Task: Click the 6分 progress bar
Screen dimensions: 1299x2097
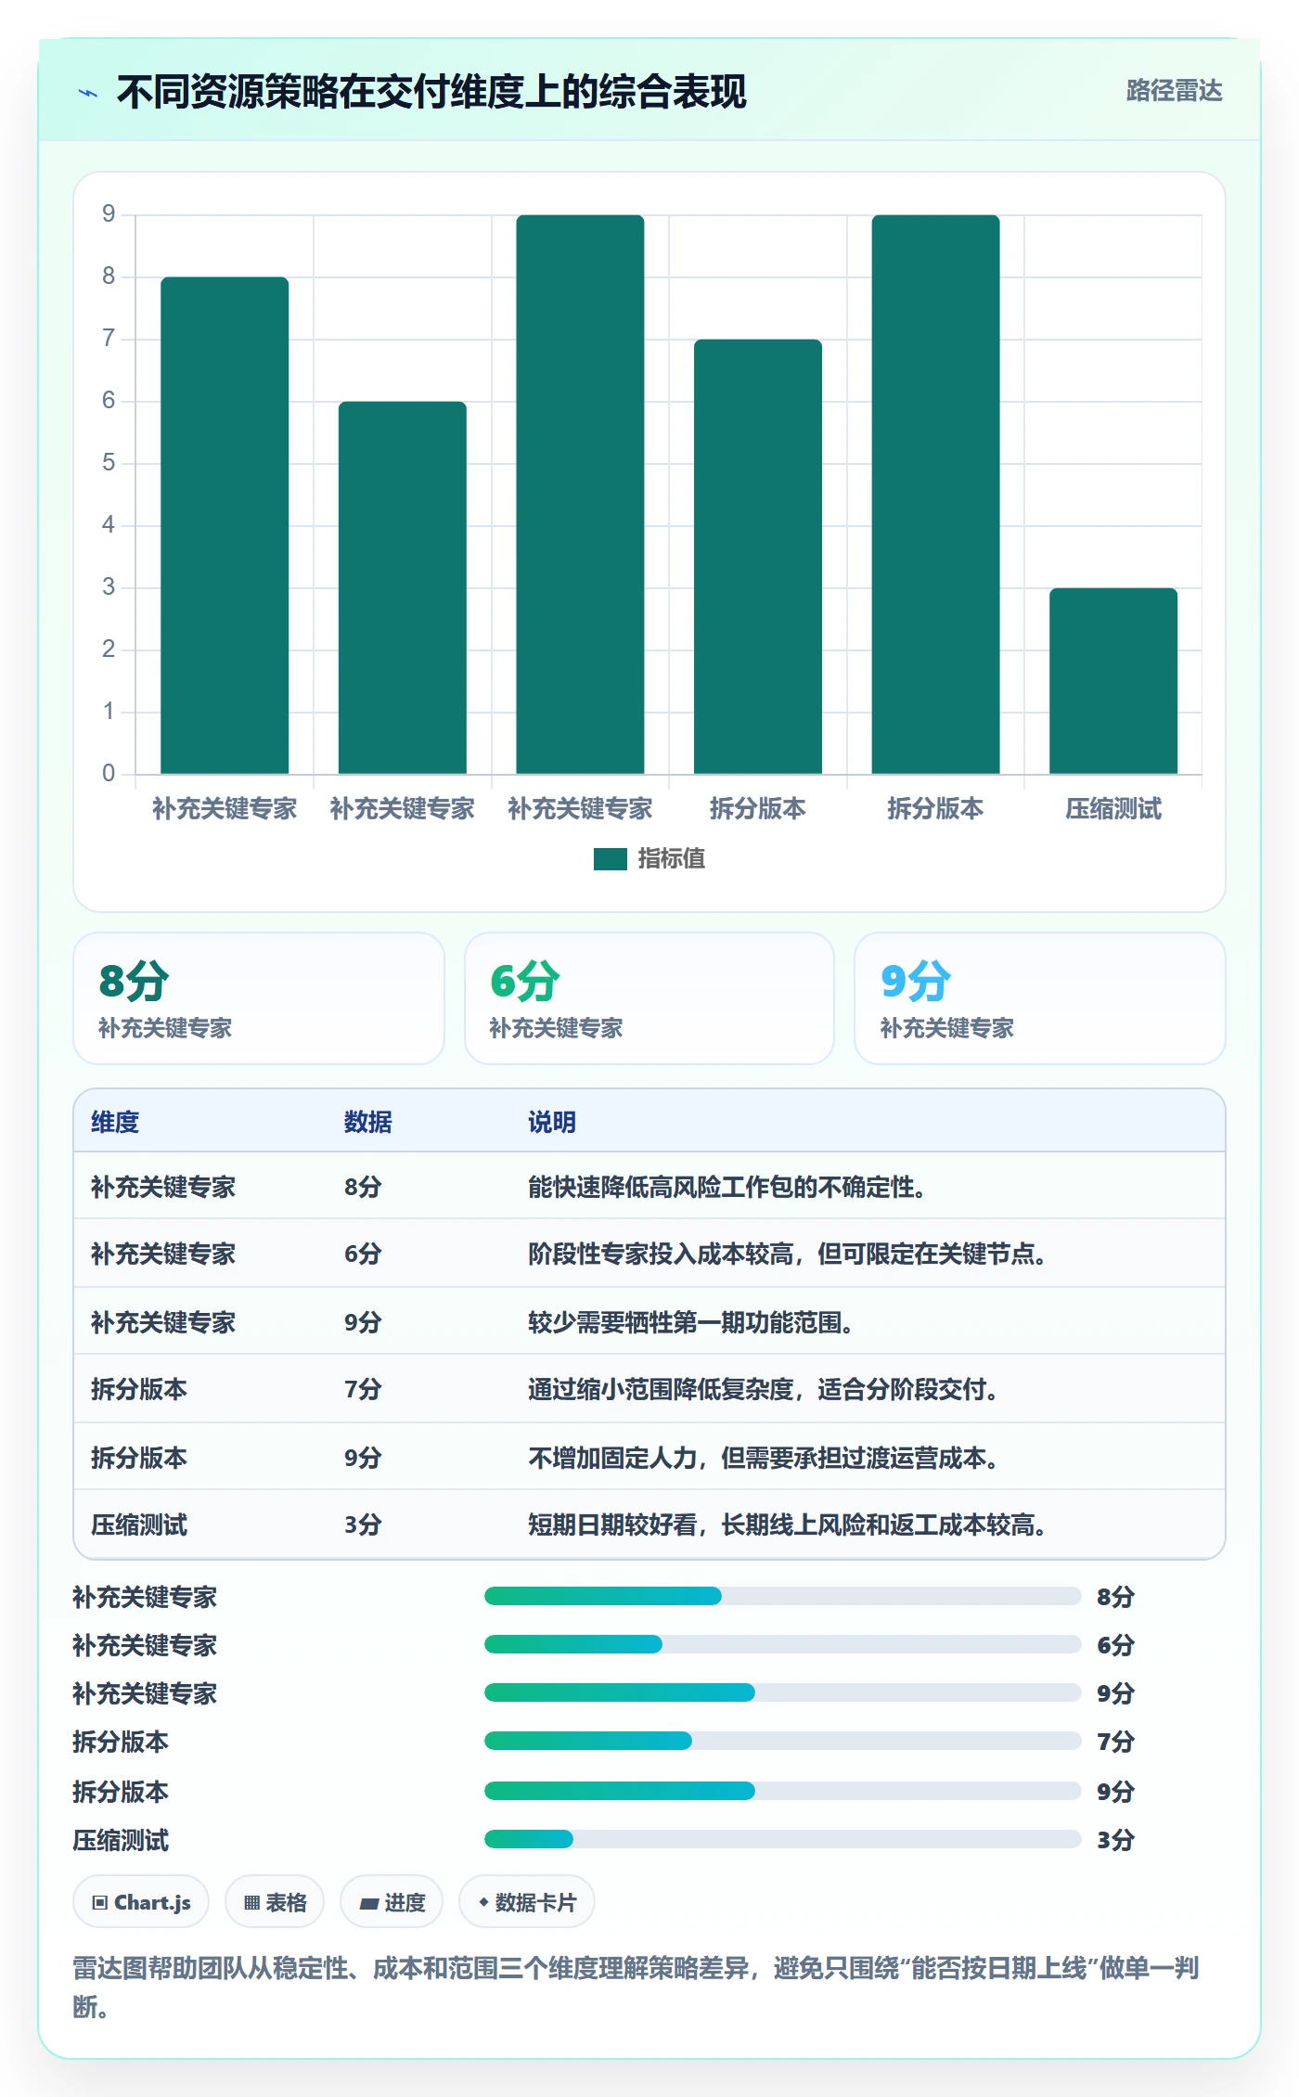Action: 782,1644
